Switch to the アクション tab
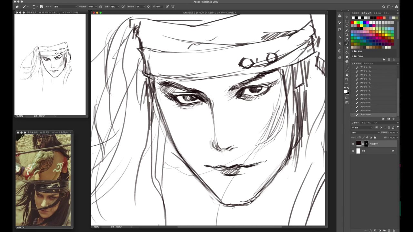The image size is (413, 232). [368, 63]
